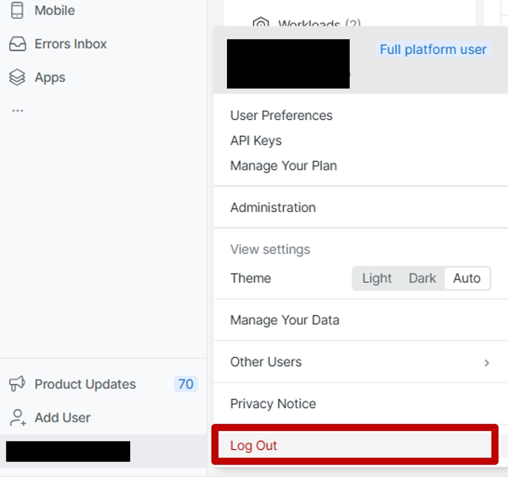Viewport: 508px width, 477px height.
Task: Click the Full platform user badge
Action: 433,50
